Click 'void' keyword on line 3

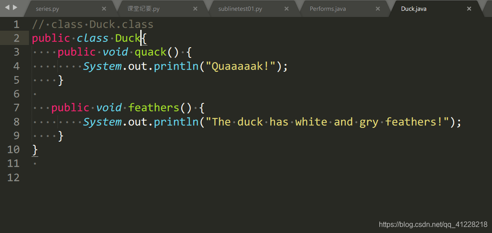click(115, 52)
